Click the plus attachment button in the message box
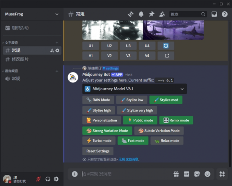The image size is (232, 186). pos(75,174)
